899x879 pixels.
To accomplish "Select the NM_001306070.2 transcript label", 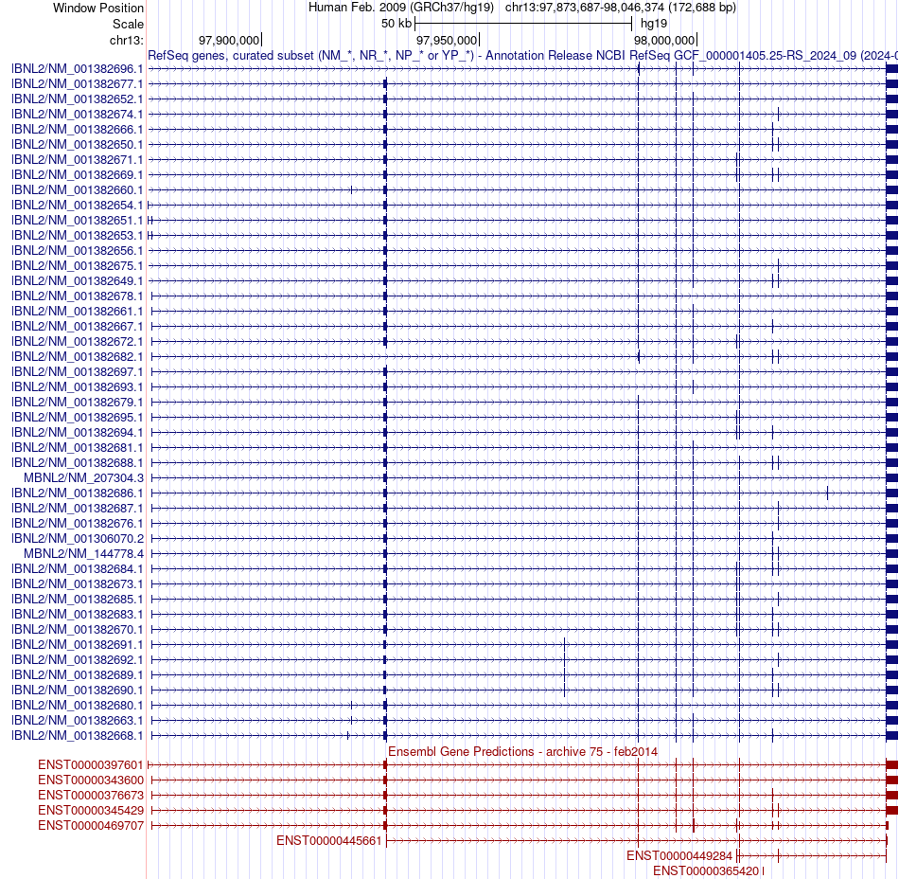I will coord(78,539).
